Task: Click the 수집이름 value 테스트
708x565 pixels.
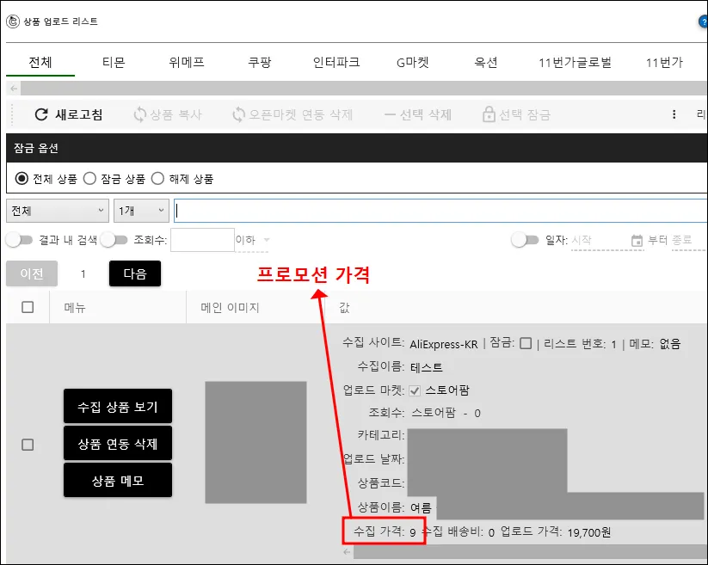Action: [x=426, y=367]
